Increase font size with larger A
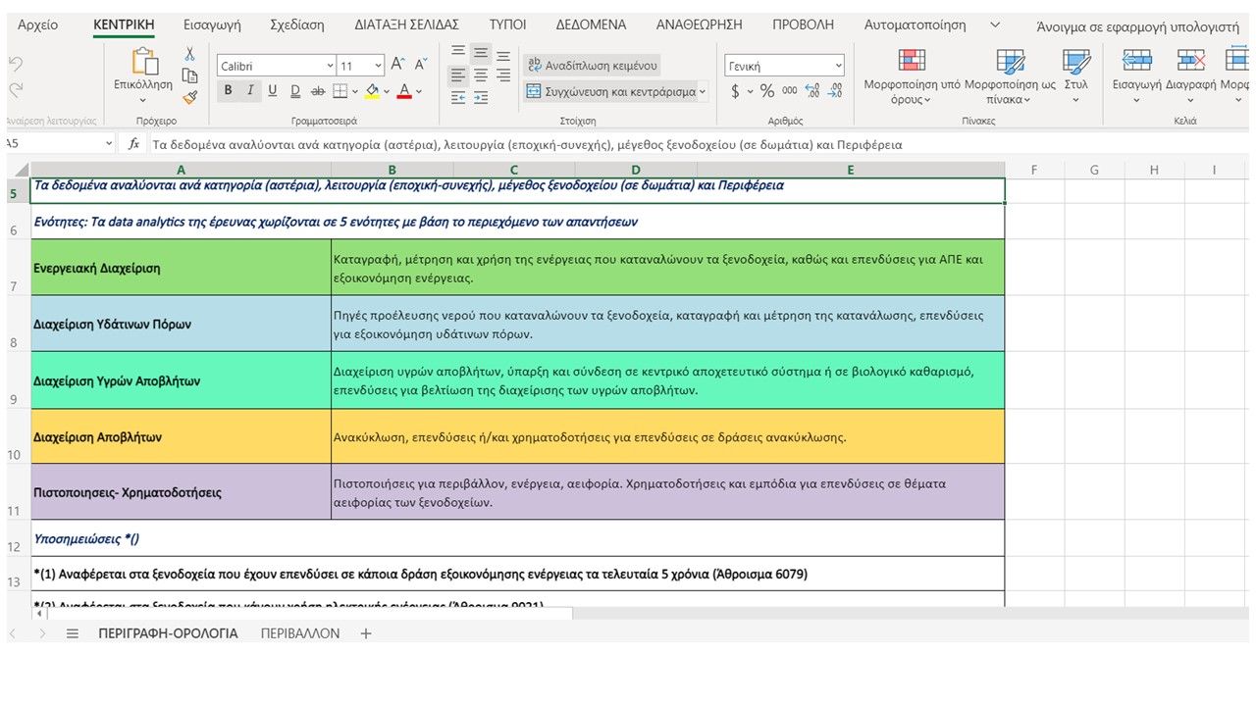Image resolution: width=1256 pixels, height=706 pixels. coord(398,65)
